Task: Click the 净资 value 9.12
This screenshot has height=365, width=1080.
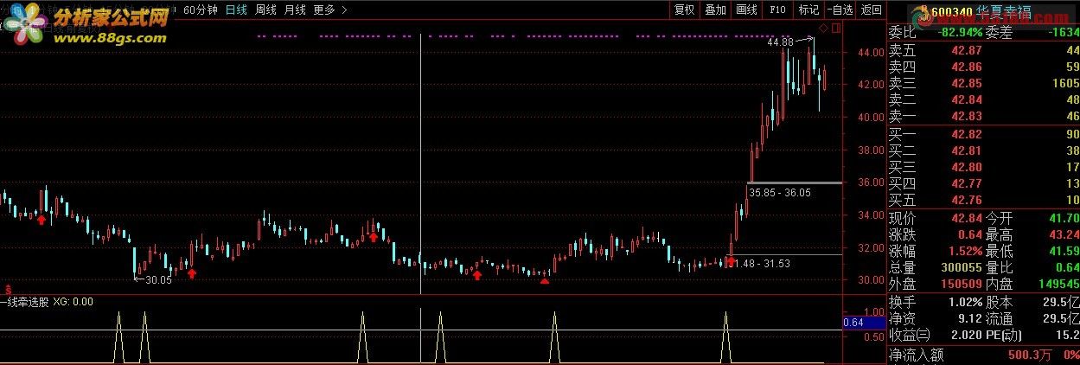Action: 969,319
